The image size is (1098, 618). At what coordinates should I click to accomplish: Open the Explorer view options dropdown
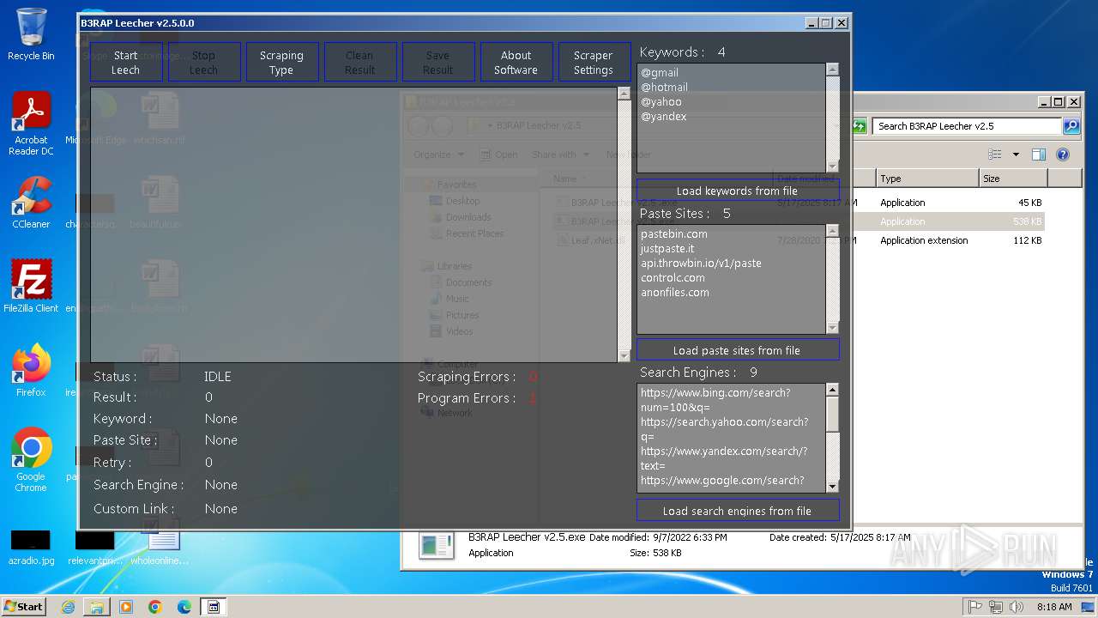pos(1016,154)
